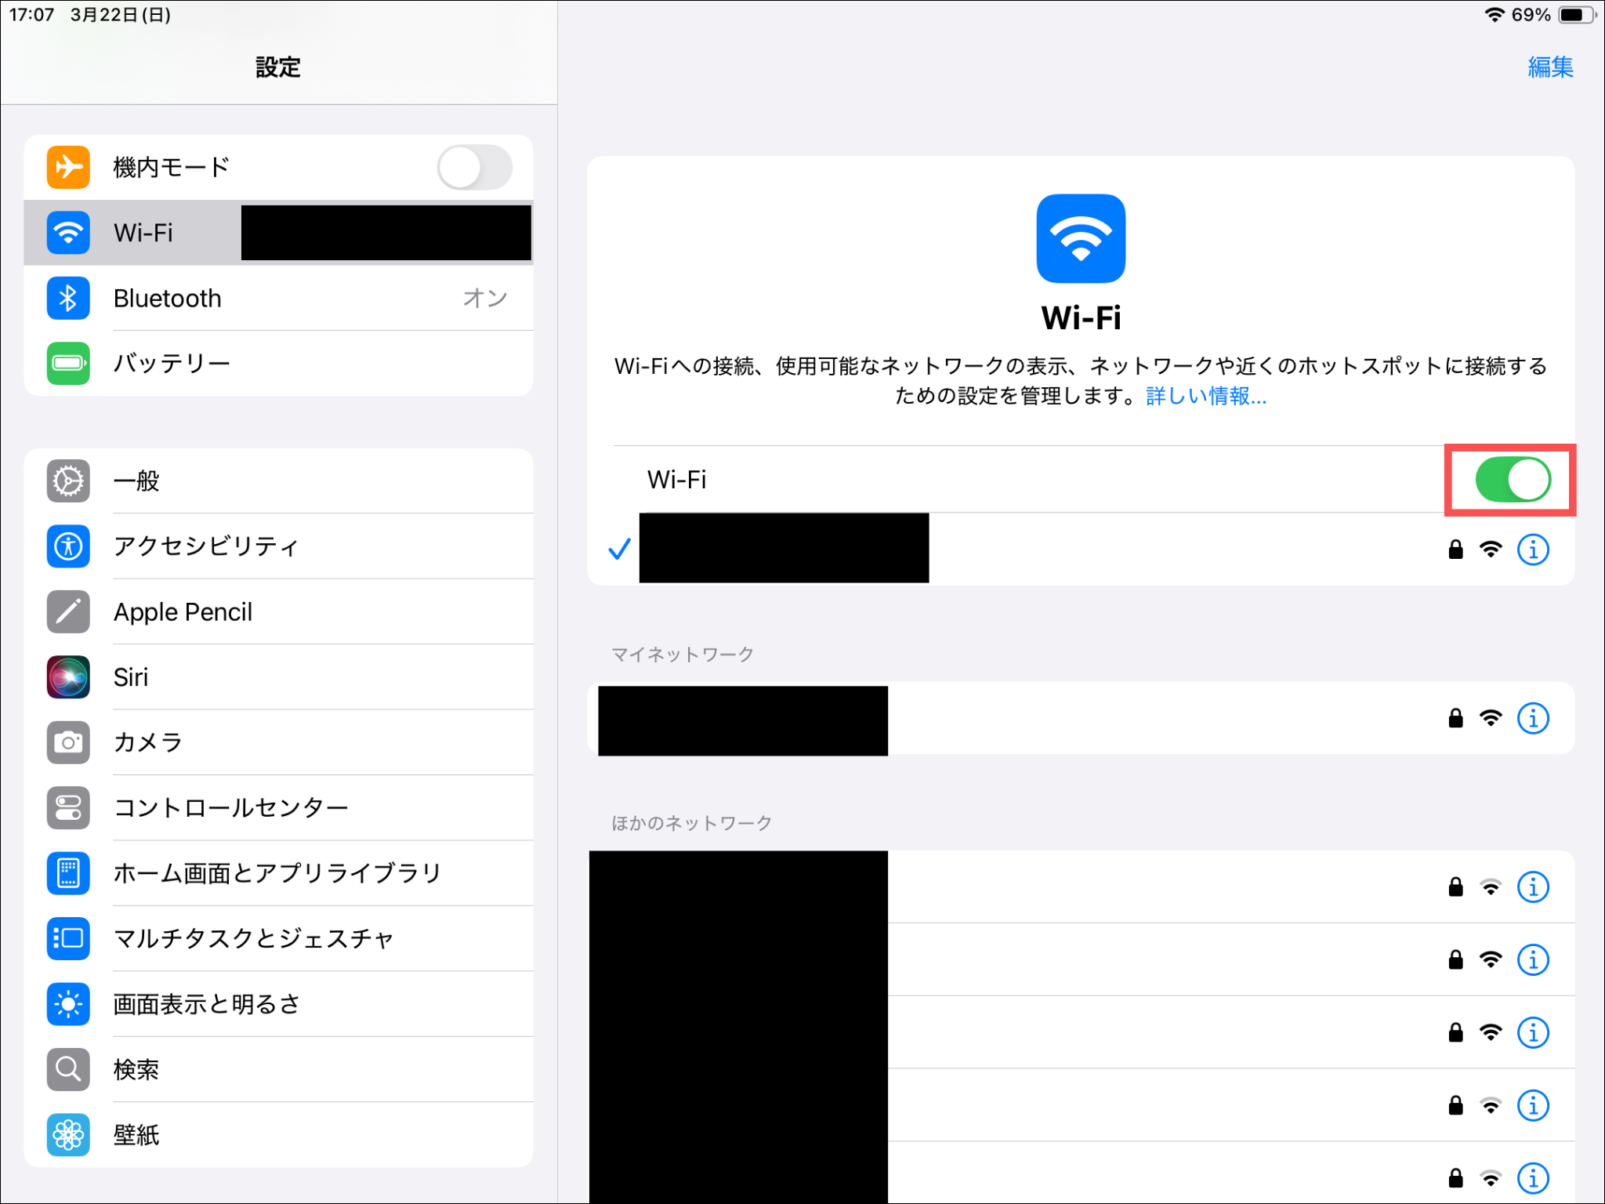Turn off the green Wi-Fi switch
Screen dimensions: 1605x1204
point(1512,480)
